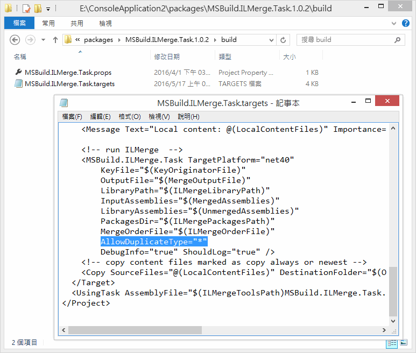
Task: Click the </Project> closing tag
Action: click(86, 303)
